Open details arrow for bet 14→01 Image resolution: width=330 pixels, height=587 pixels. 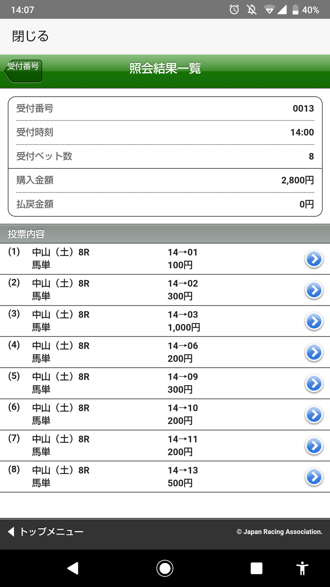[x=314, y=259]
